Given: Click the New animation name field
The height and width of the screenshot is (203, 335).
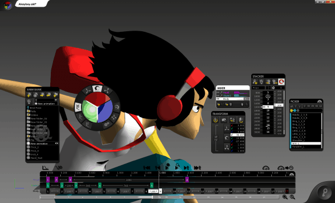Looking at the screenshot, I should (46, 104).
